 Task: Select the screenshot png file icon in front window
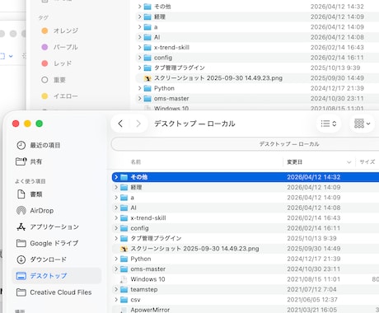point(124,249)
